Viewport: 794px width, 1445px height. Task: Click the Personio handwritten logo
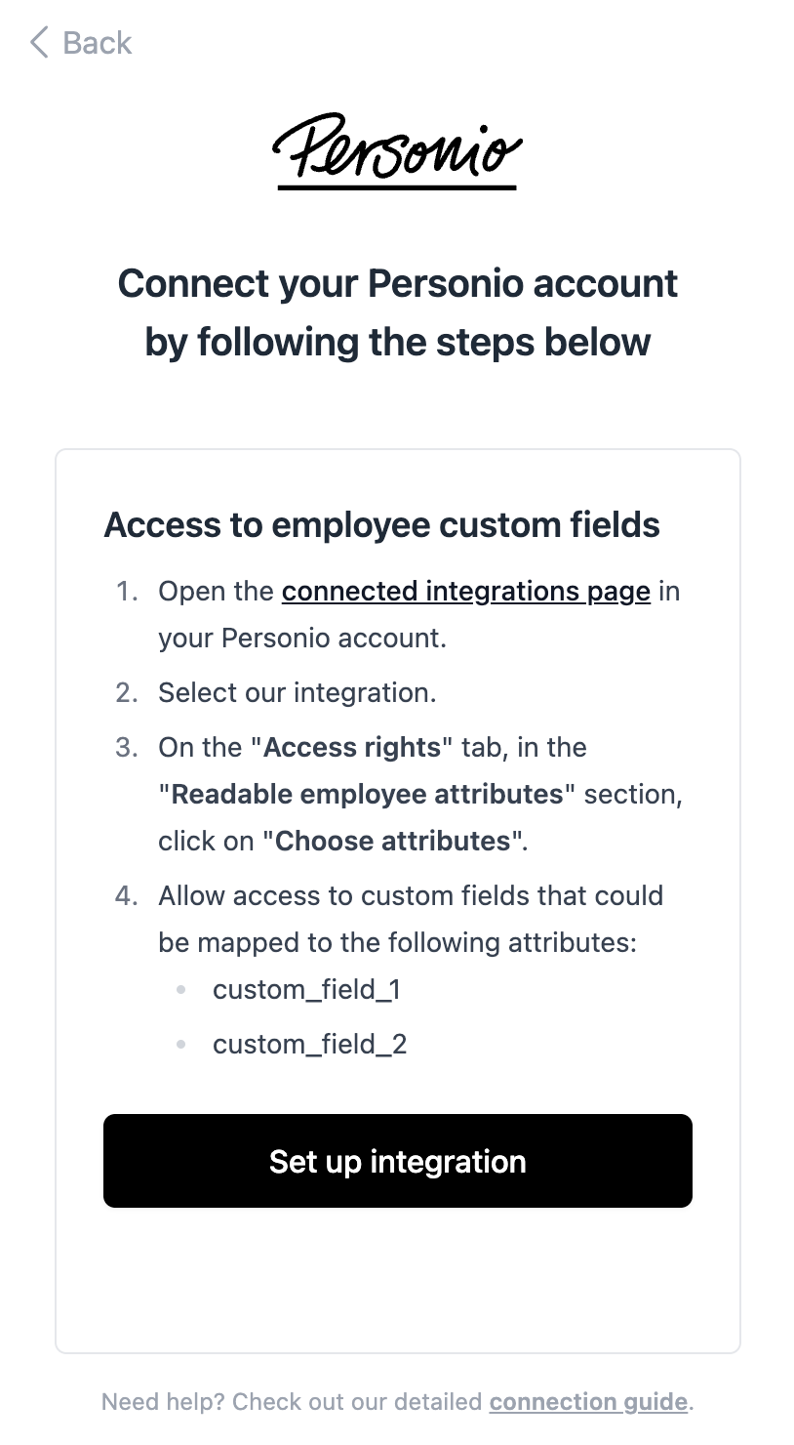coord(397,152)
